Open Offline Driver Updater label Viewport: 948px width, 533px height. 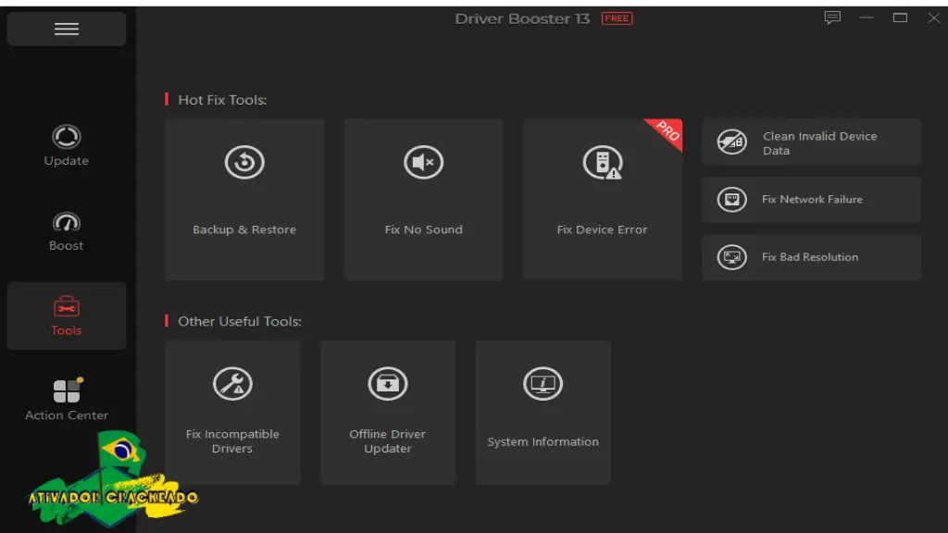[388, 441]
